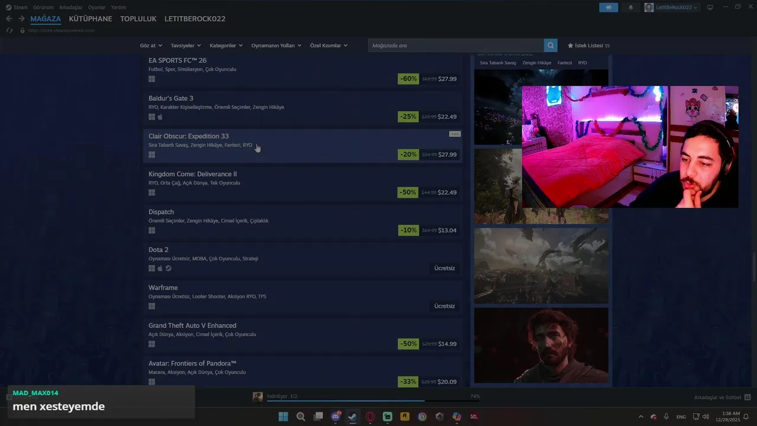
Task: Click the Ücretsiz label on Warframe
Action: click(445, 306)
